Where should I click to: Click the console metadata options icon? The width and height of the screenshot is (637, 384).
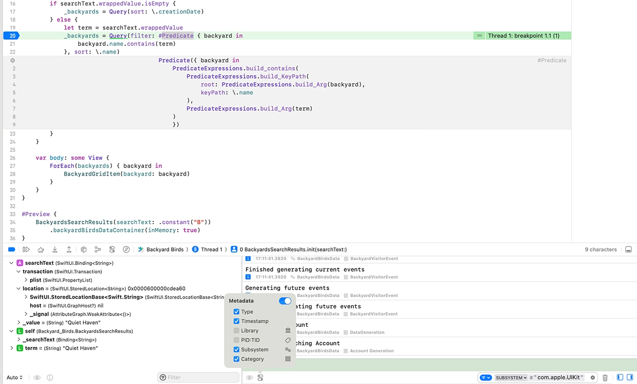(261, 377)
